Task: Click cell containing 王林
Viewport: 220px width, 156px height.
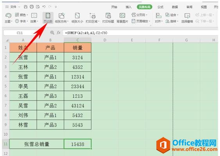Action: (x=23, y=67)
